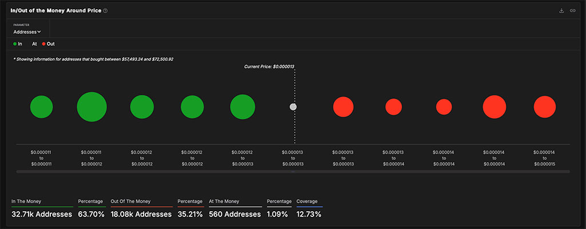Click the white At-the-money bubble
Viewport: 586px width, 229px height.
(293, 107)
